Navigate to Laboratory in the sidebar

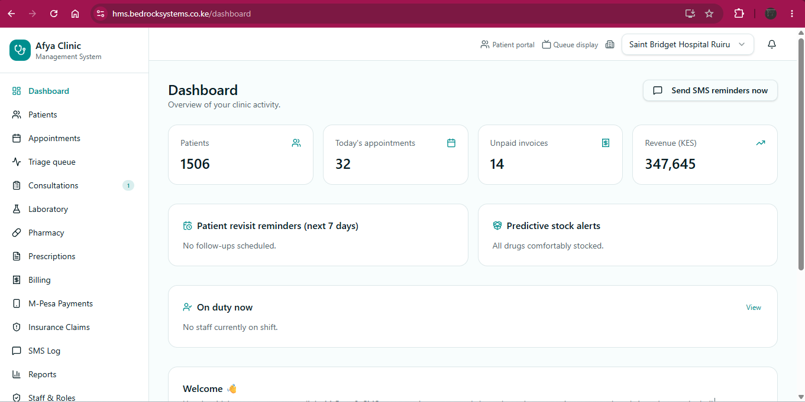[74, 209]
